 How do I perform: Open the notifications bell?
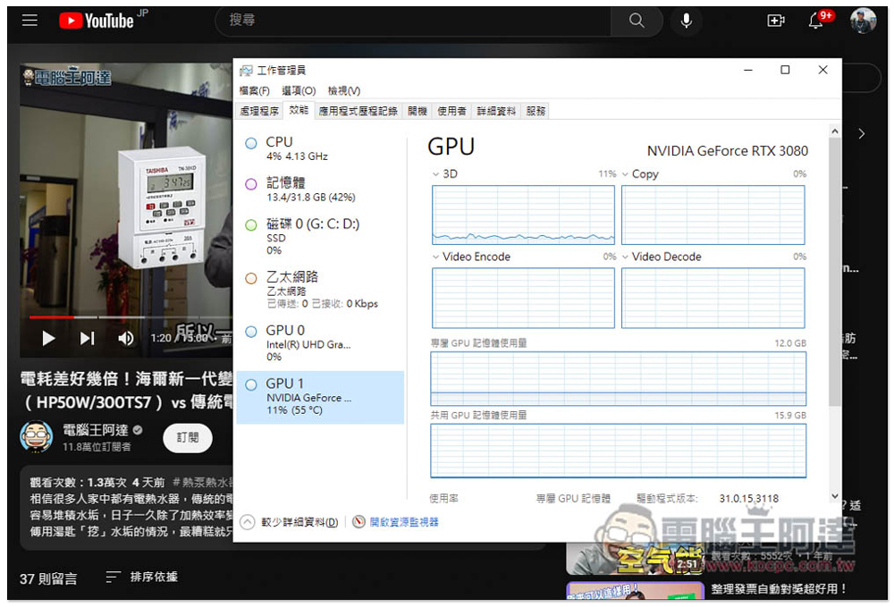point(816,21)
